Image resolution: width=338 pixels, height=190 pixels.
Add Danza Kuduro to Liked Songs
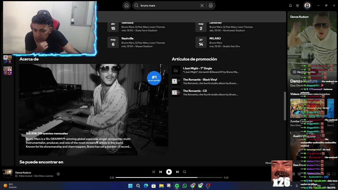tap(58, 174)
